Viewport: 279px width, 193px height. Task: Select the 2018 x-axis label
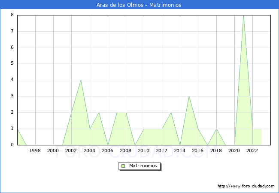tap(216, 151)
